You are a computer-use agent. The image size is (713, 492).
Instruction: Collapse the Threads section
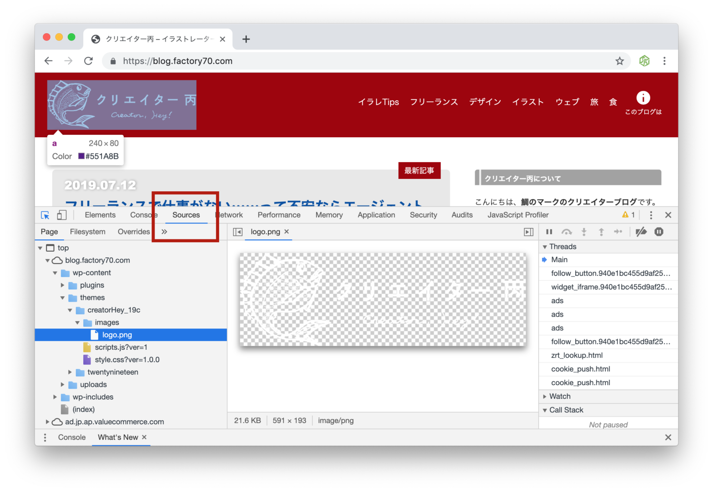coord(545,247)
